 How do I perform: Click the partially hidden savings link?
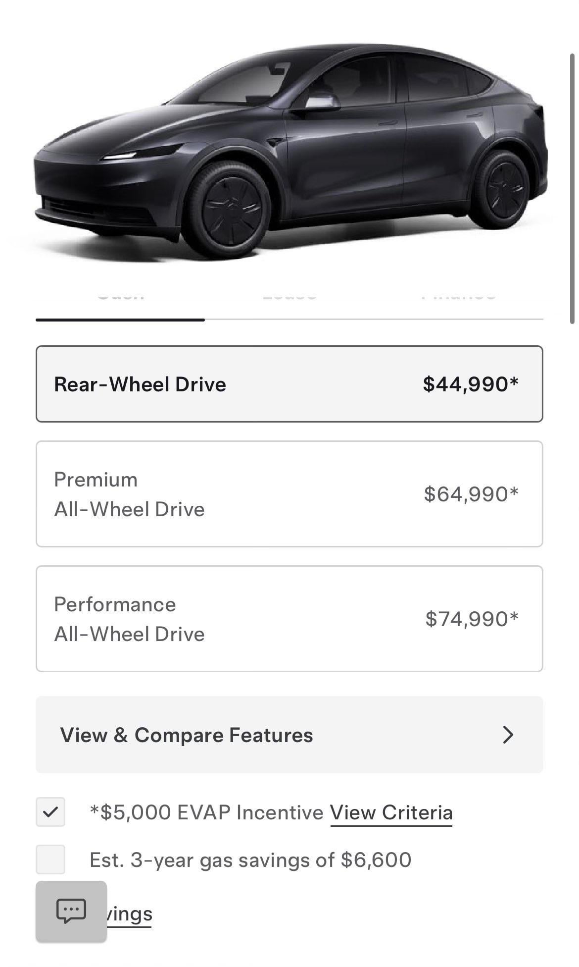pos(130,913)
